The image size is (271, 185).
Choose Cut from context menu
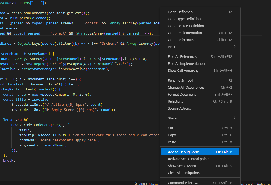(x=200, y=128)
